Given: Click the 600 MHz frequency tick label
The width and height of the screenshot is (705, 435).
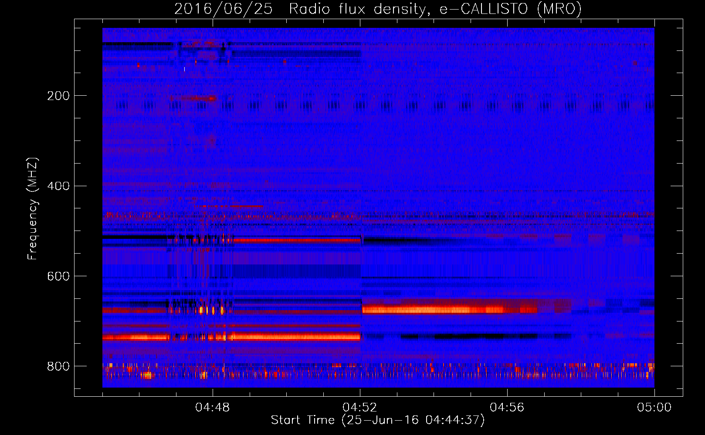Looking at the screenshot, I should click(58, 276).
